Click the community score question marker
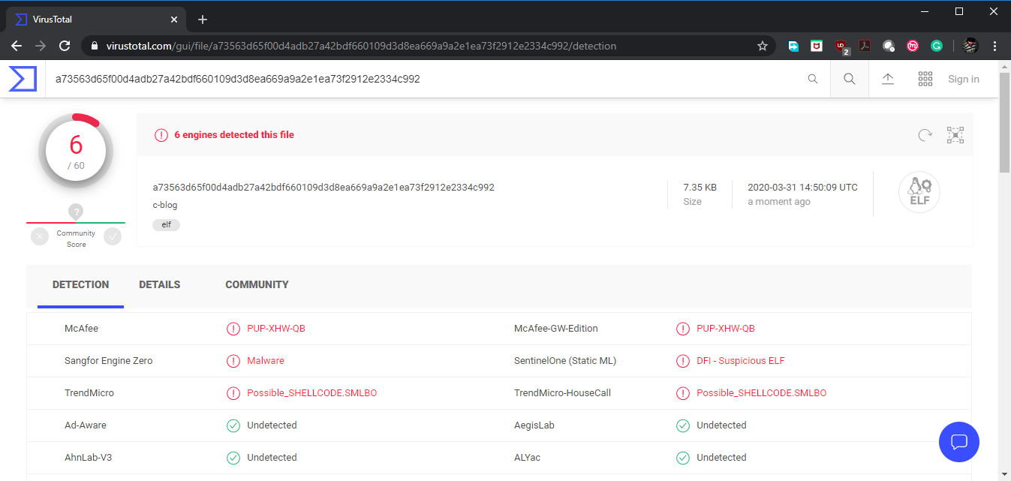Viewport: 1011px width, 481px height. 76,212
